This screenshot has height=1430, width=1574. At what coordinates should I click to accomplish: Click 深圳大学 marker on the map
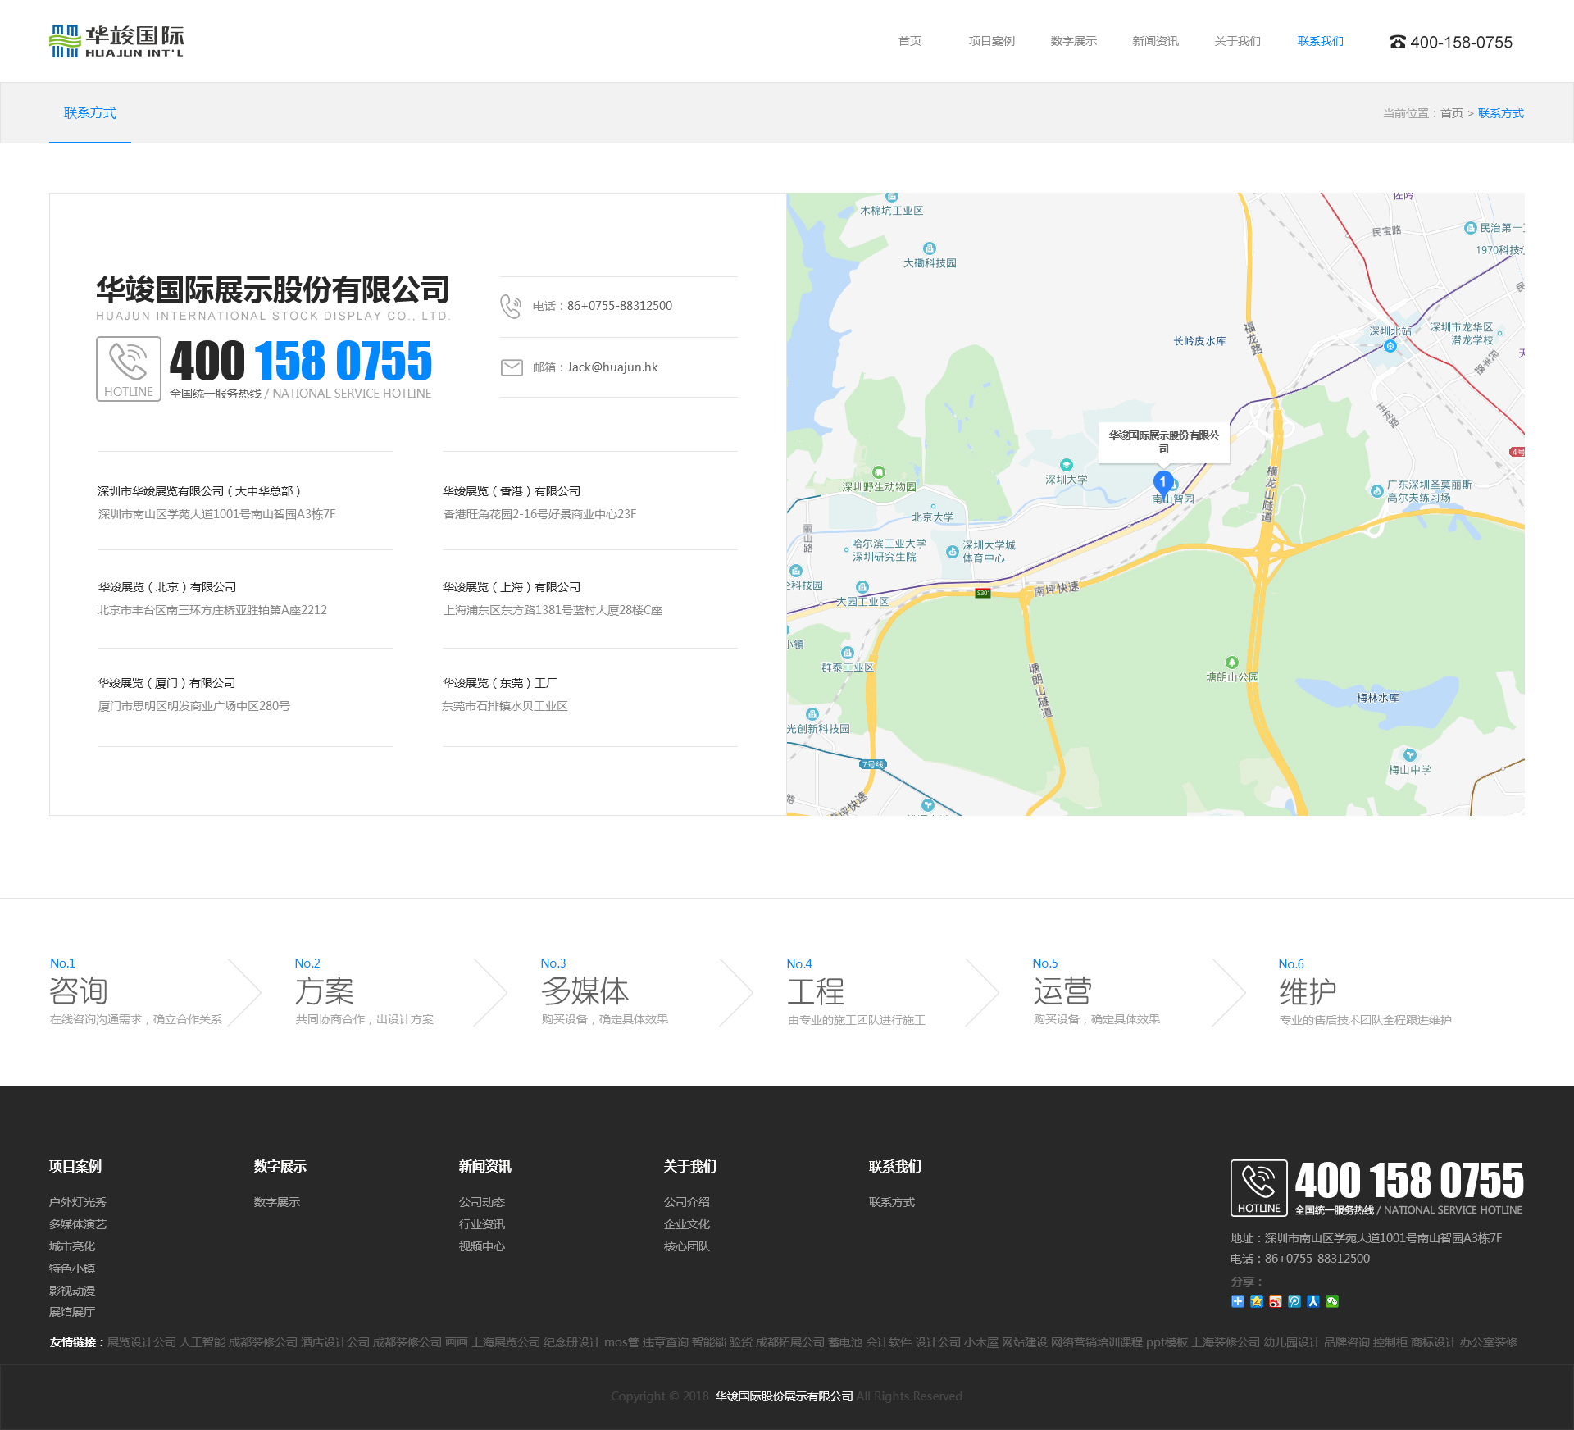point(1066,465)
